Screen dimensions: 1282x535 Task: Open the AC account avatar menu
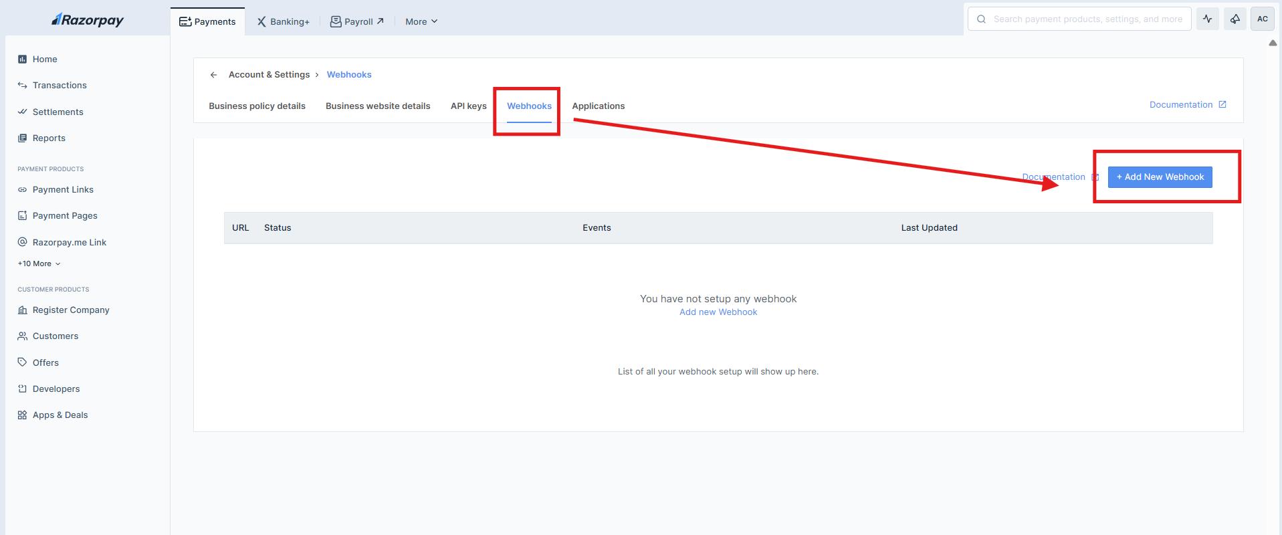point(1262,19)
